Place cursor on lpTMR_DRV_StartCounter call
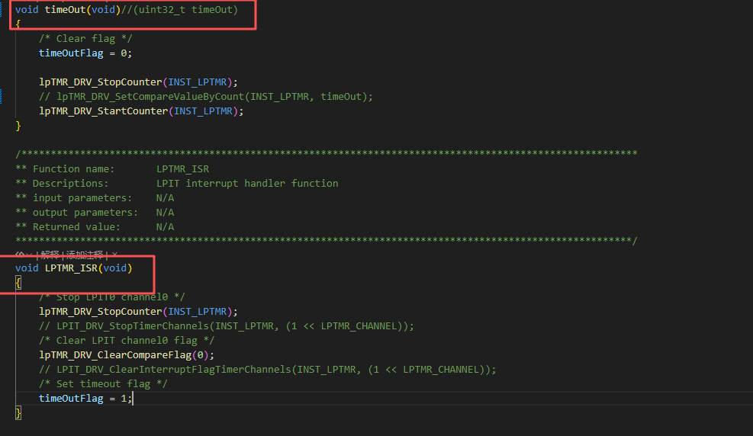Screen dimensions: 753x436 point(103,111)
